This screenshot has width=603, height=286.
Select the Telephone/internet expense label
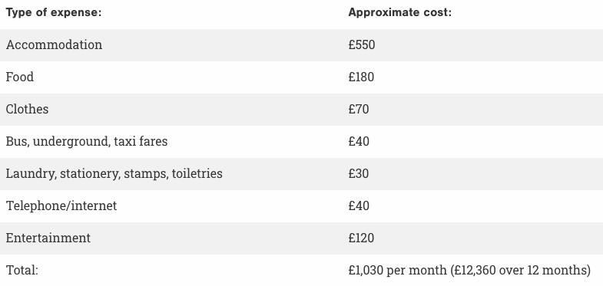[x=61, y=205]
